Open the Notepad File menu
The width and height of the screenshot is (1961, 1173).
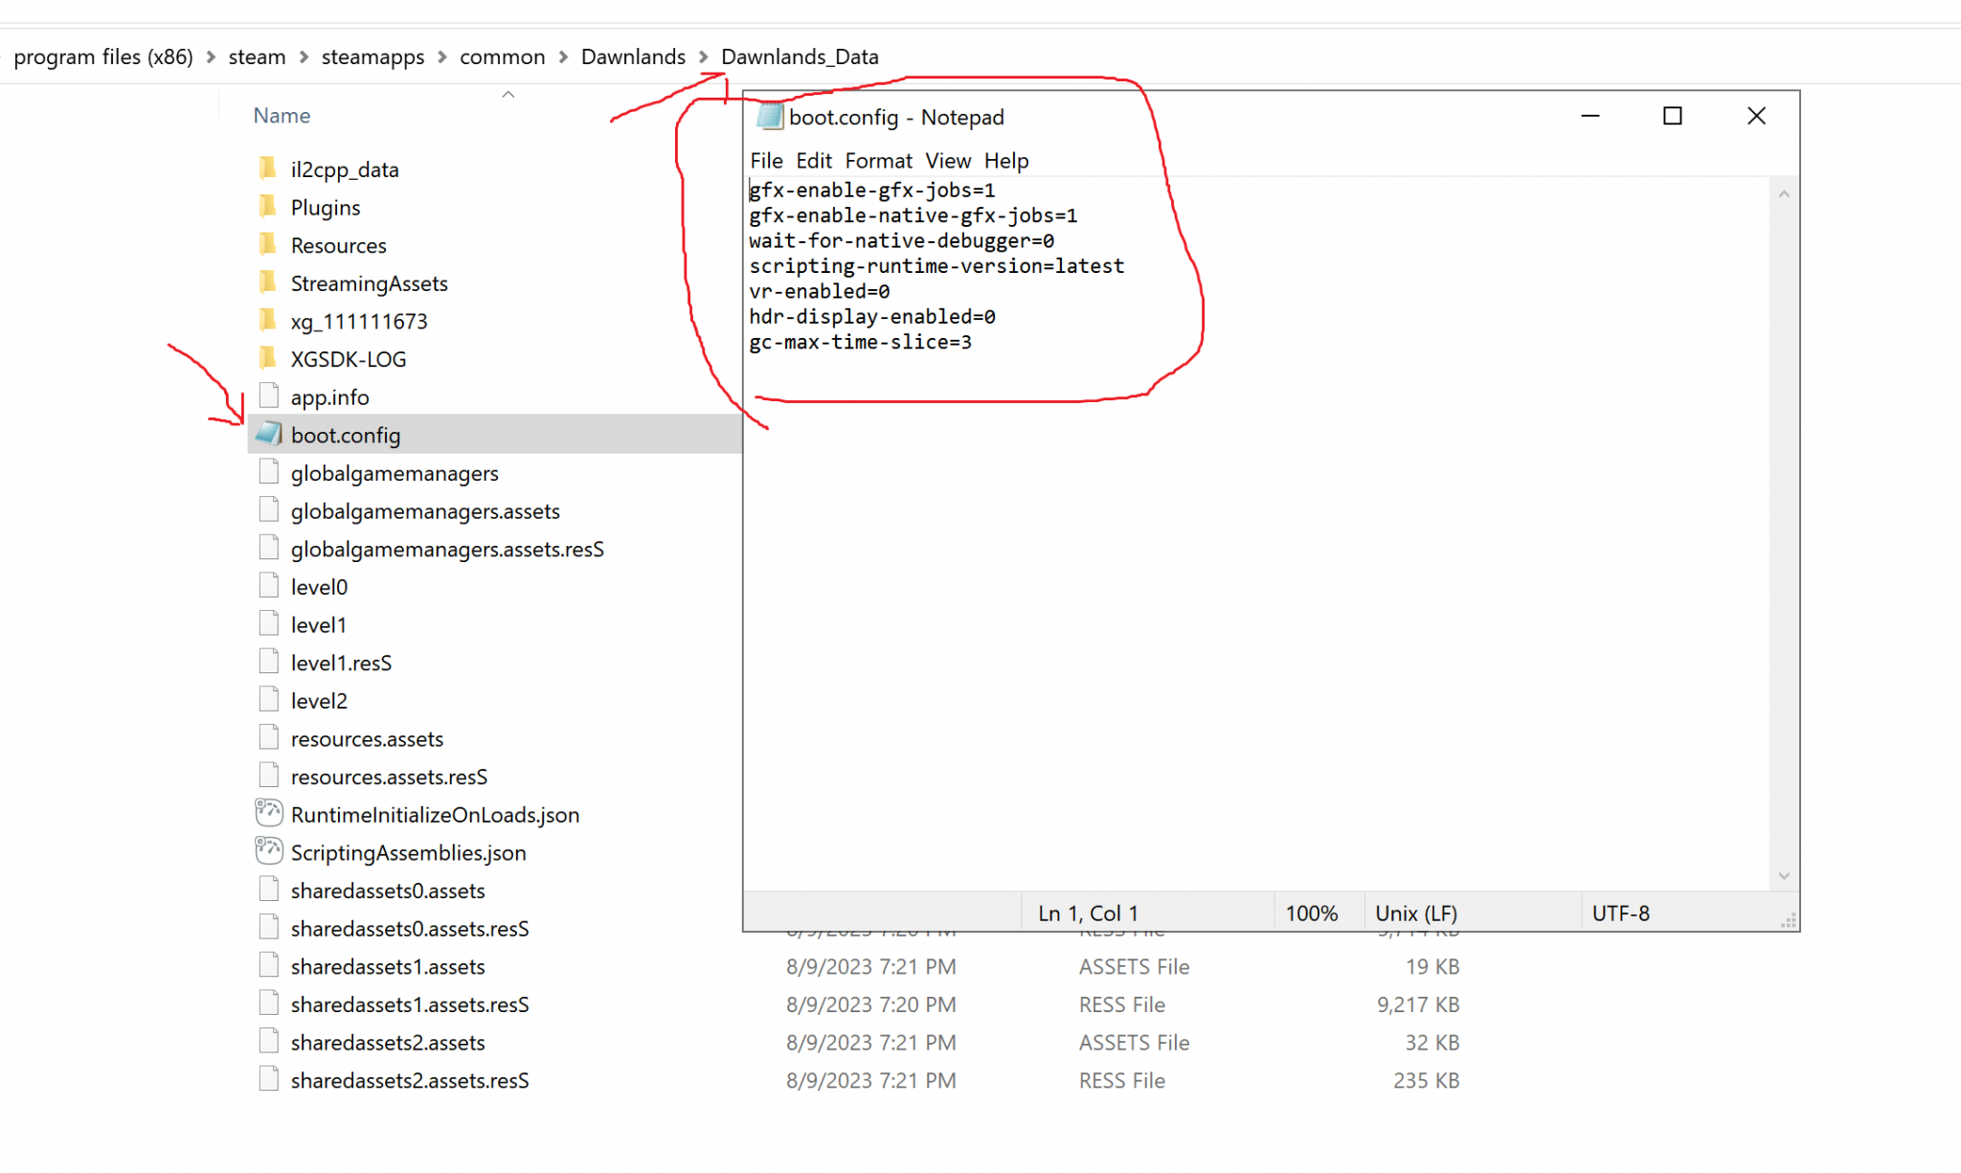click(766, 161)
